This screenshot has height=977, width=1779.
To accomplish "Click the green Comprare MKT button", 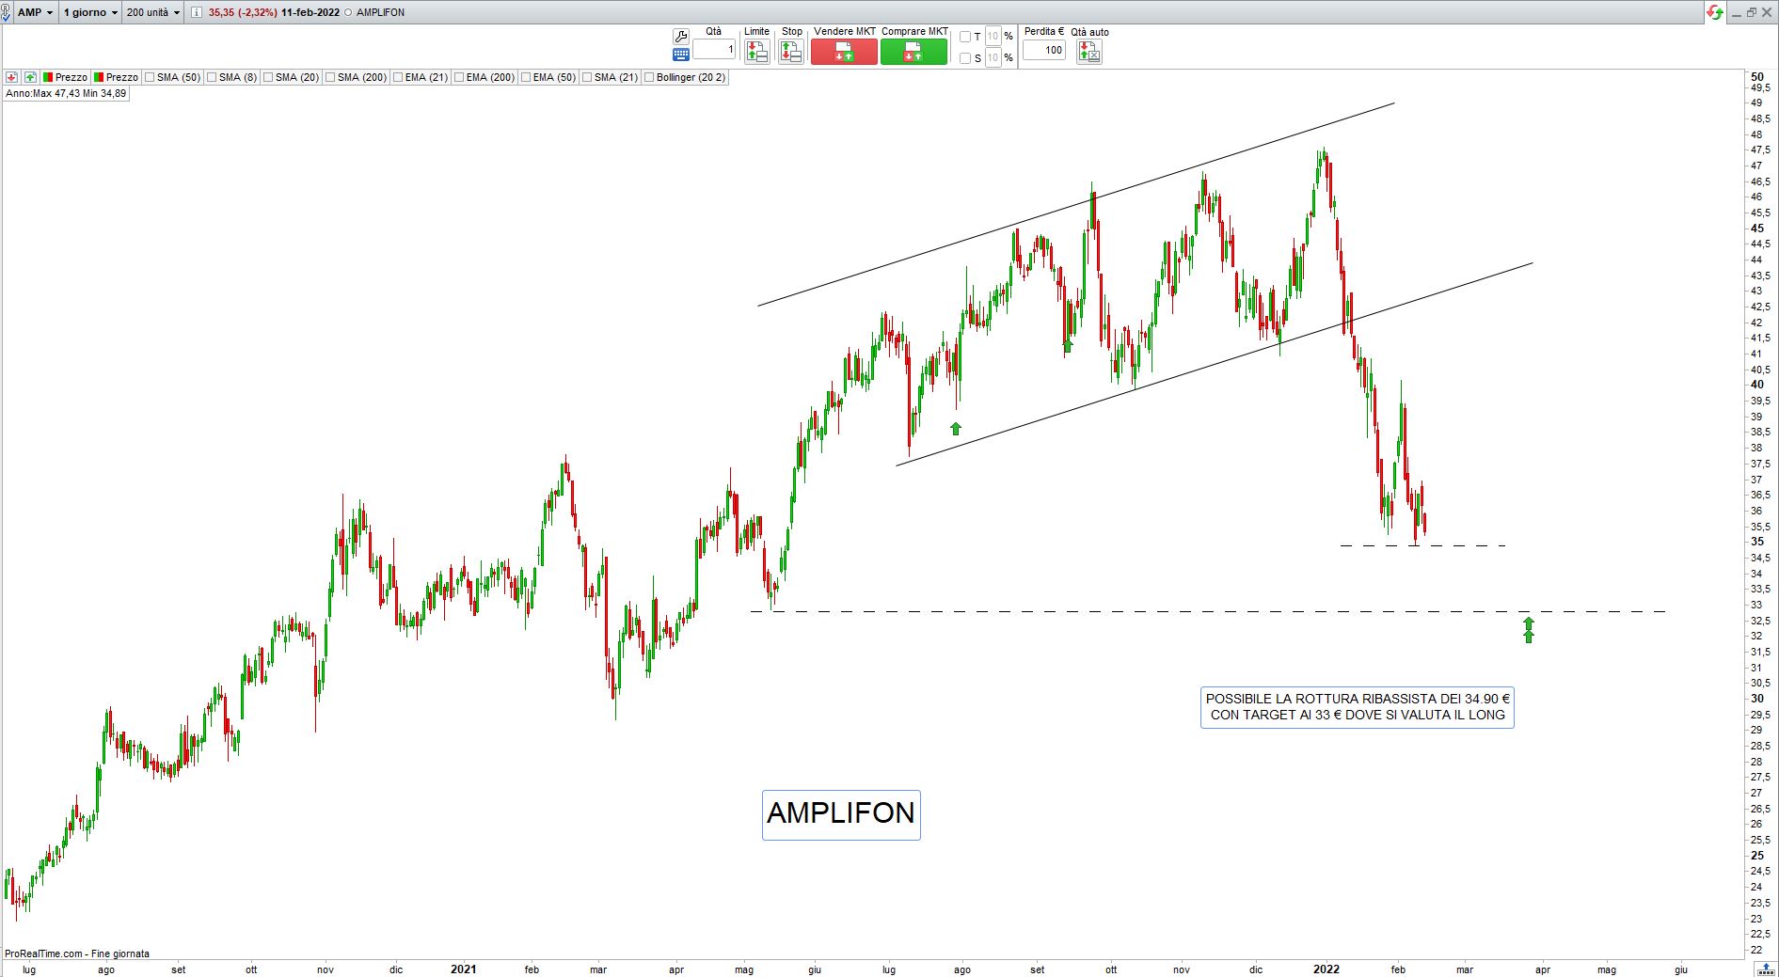I will point(913,52).
